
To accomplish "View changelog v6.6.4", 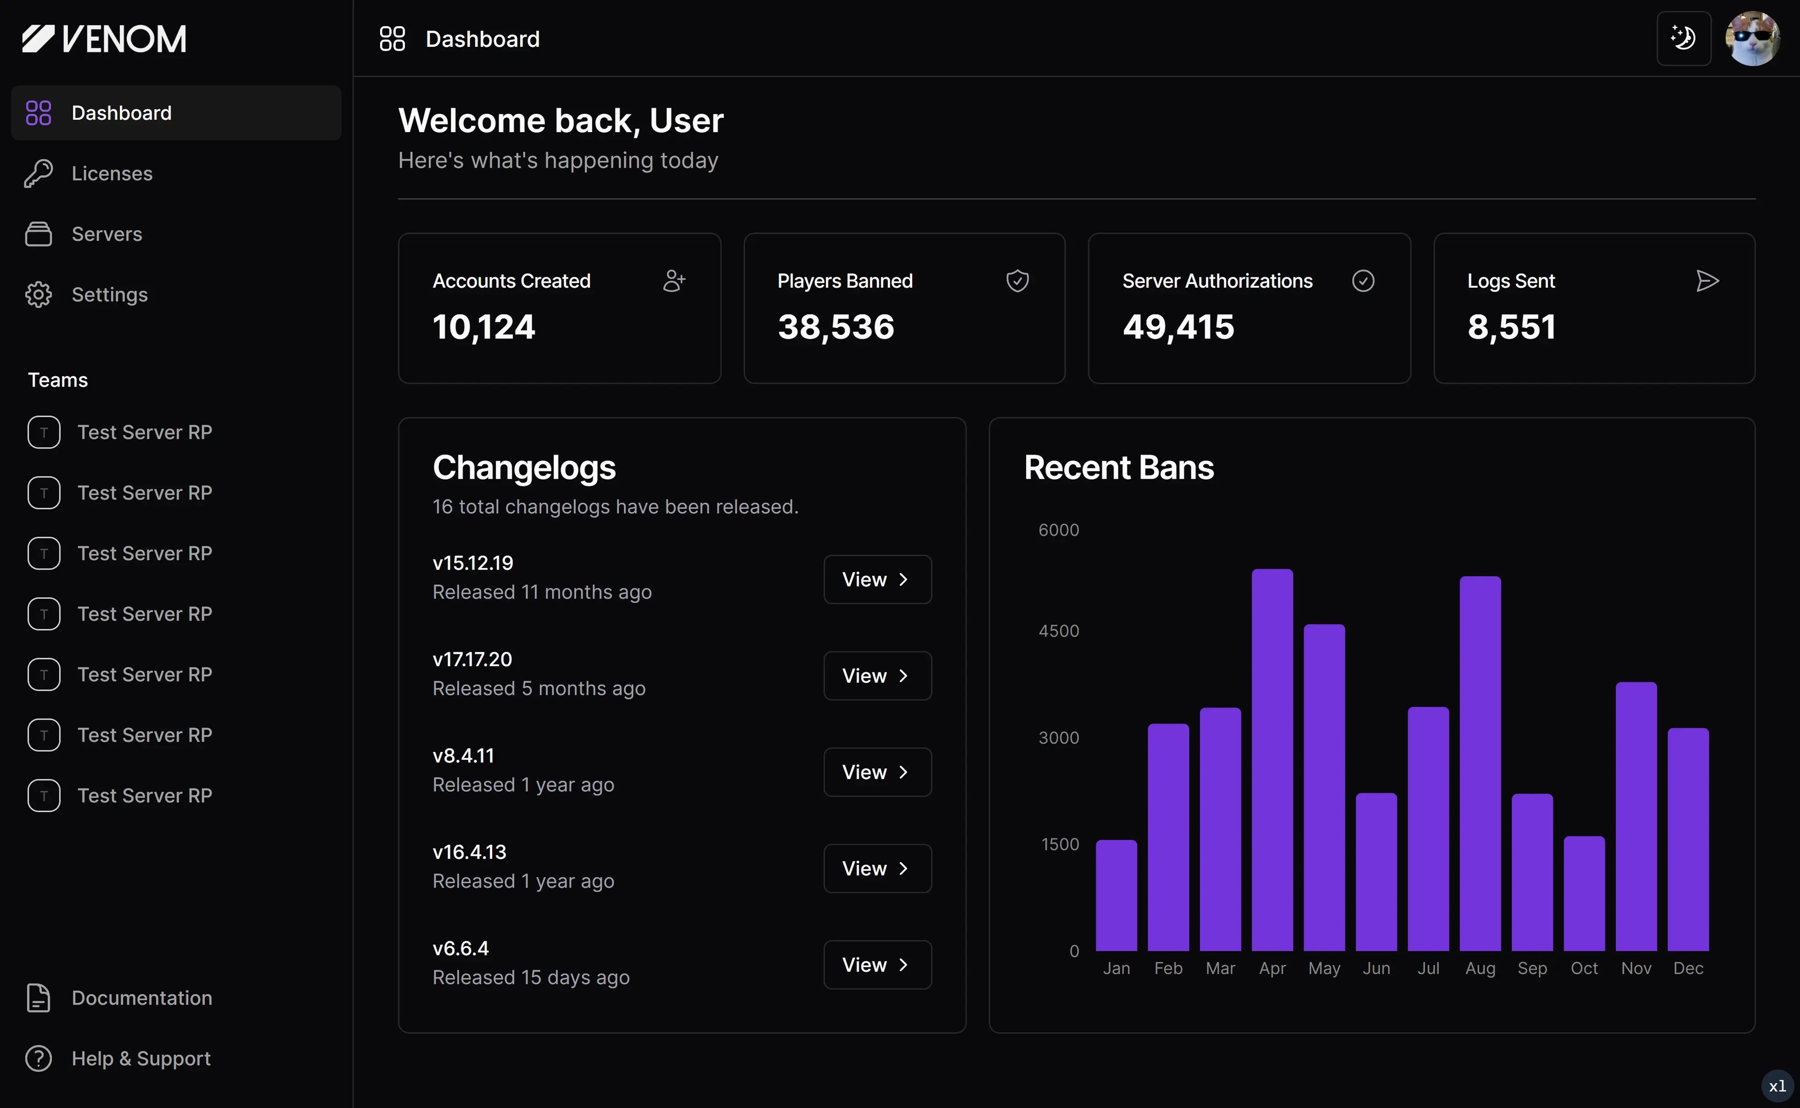I will 877,965.
